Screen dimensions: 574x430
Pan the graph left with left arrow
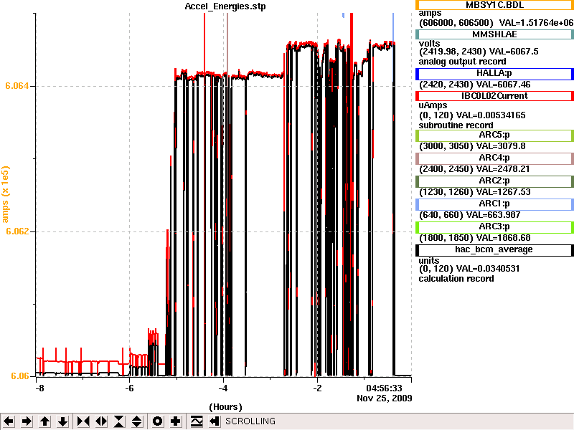tap(9, 421)
